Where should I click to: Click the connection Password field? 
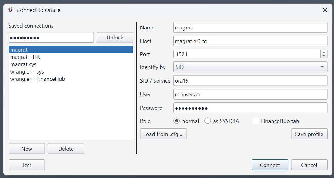point(250,108)
